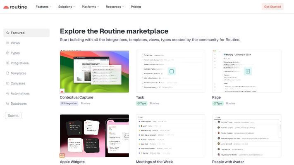This screenshot has width=294, height=165.
Task: Click the Task card title
Action: [x=140, y=97]
